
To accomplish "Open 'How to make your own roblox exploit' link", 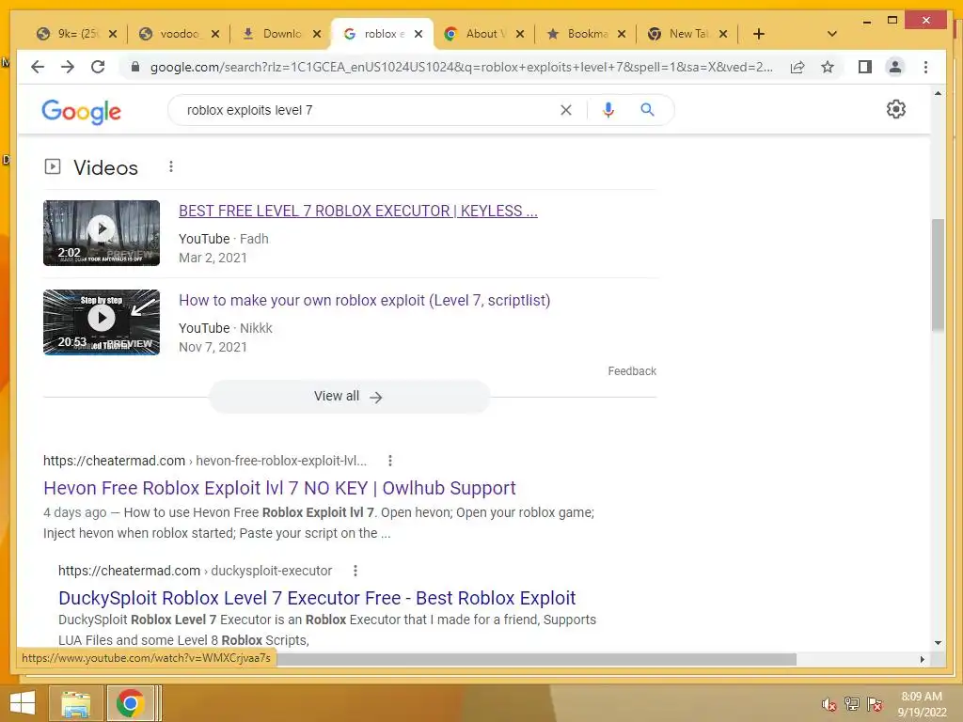I will tap(364, 300).
